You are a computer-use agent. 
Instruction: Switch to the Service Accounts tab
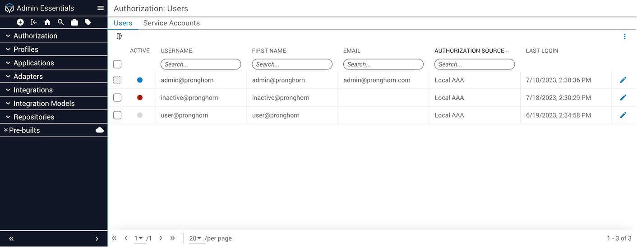[171, 23]
